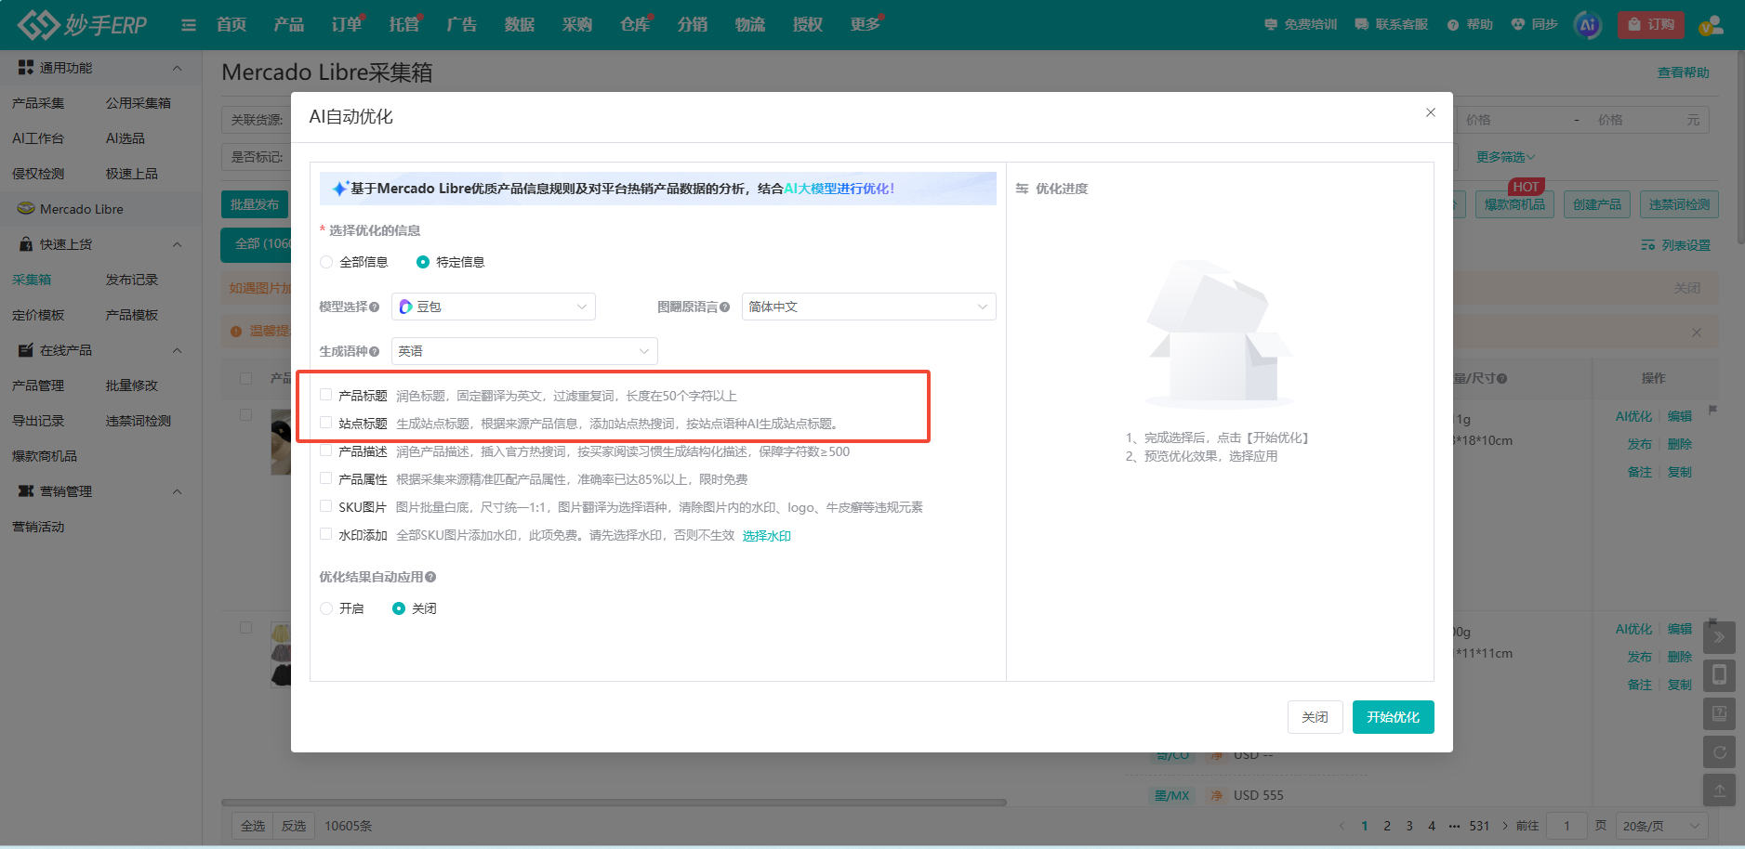Click the floating right-arrow expand icon
This screenshot has width=1745, height=849.
[1719, 637]
